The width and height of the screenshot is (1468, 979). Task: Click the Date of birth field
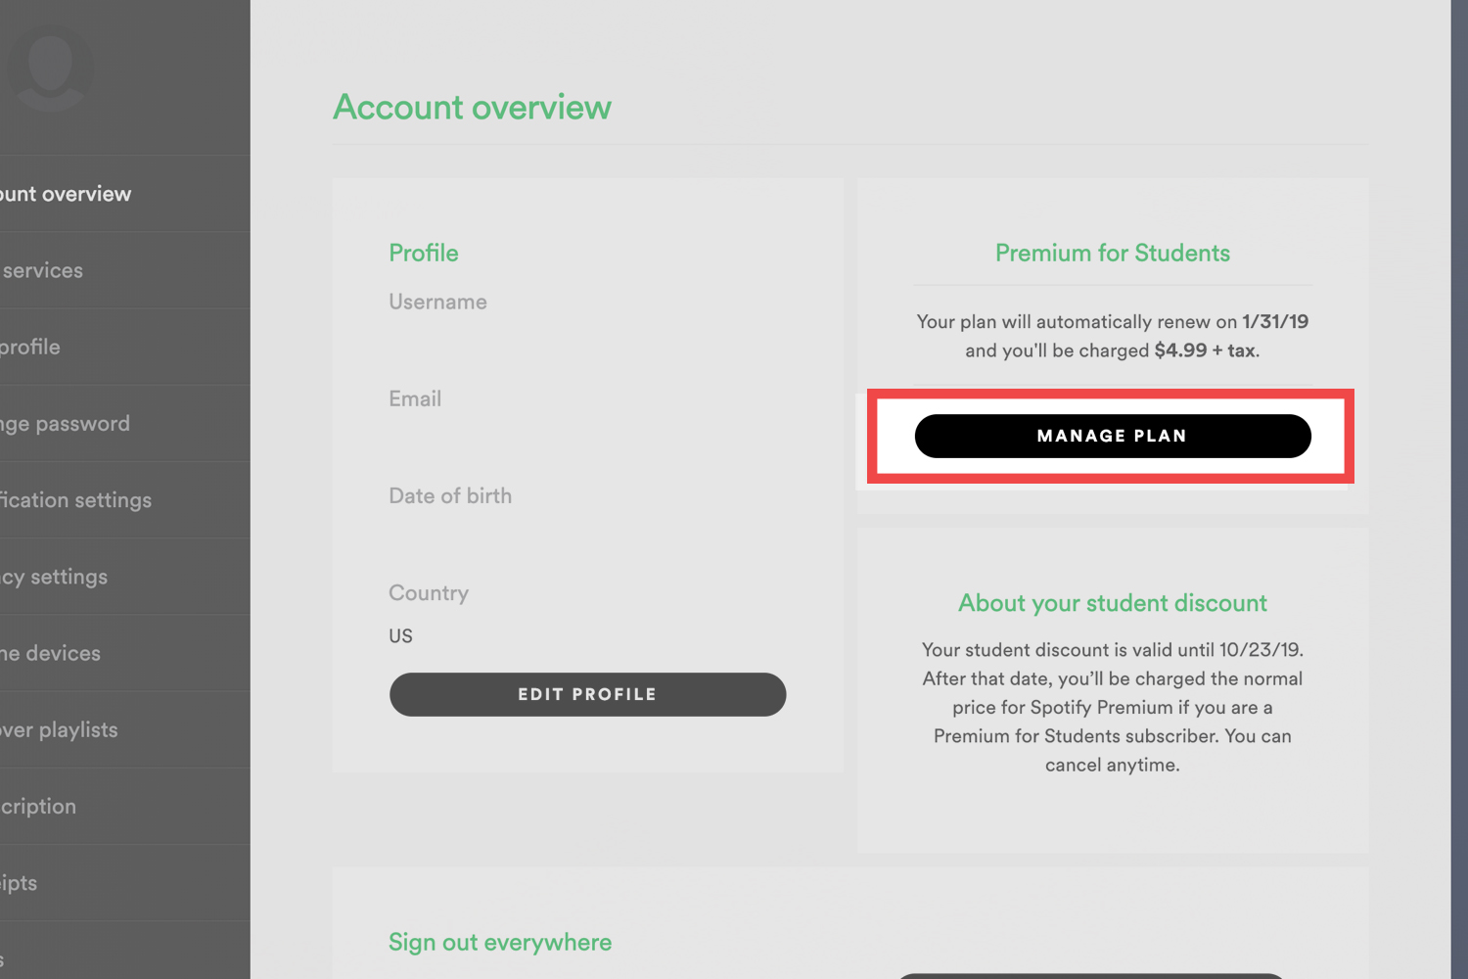450,495
